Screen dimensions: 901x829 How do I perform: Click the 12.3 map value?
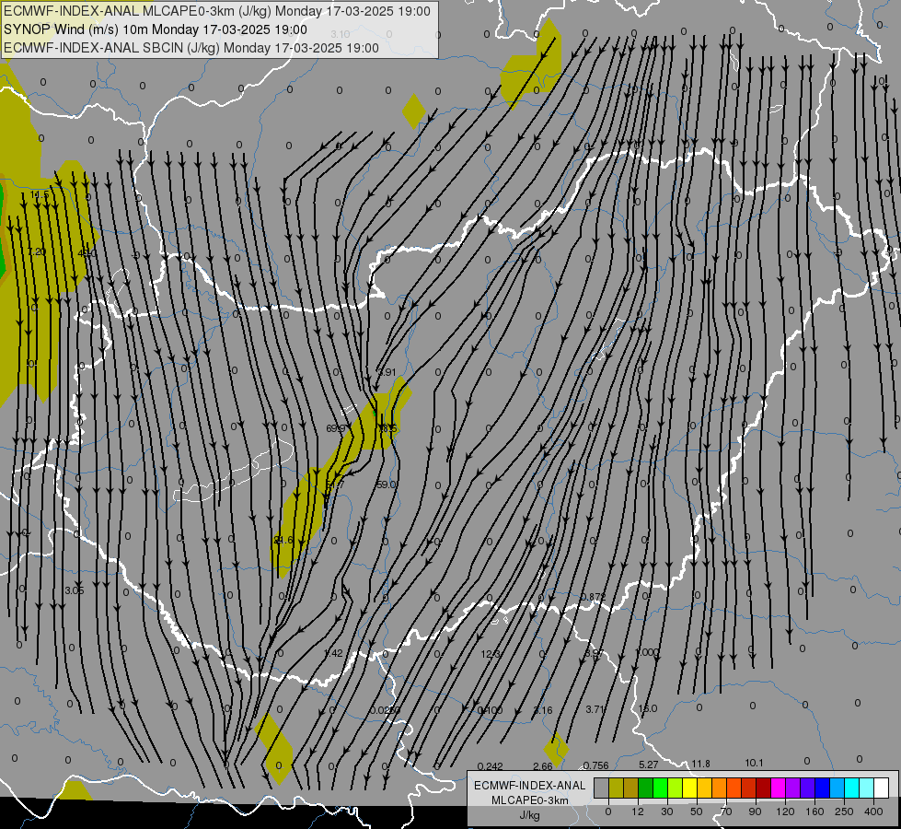pyautogui.click(x=491, y=654)
